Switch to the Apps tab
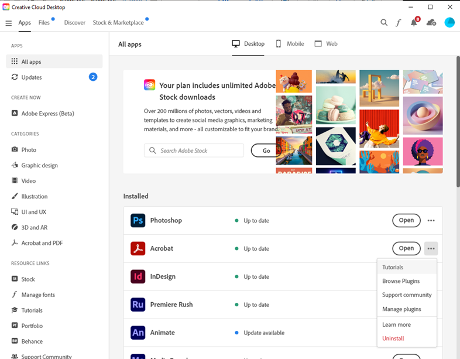This screenshot has height=359, width=460. (x=25, y=23)
